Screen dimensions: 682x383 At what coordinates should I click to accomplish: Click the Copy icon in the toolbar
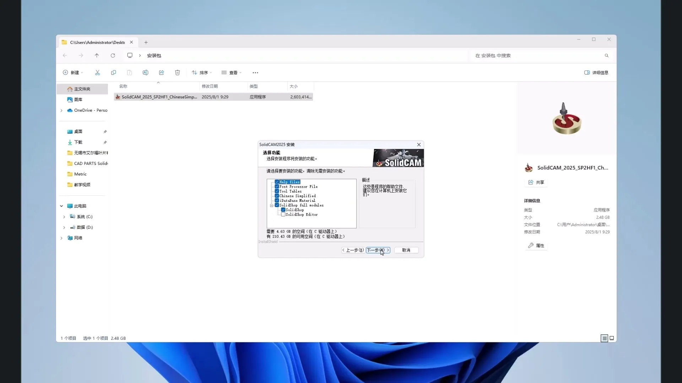[114, 72]
